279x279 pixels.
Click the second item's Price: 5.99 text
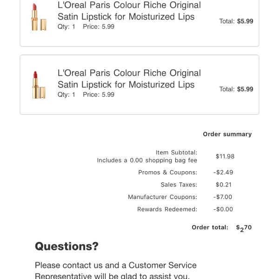pos(99,95)
